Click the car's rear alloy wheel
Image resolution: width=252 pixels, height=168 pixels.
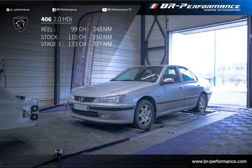point(202,103)
